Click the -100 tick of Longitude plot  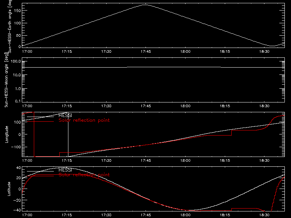pyautogui.click(x=16, y=147)
